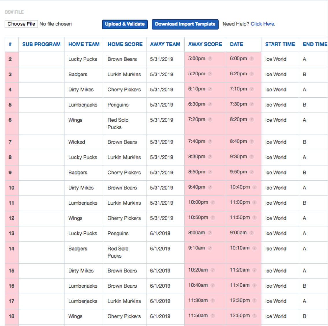This screenshot has width=328, height=326.
Task: Click the help icon next to 10:10am
Action: pos(254,248)
